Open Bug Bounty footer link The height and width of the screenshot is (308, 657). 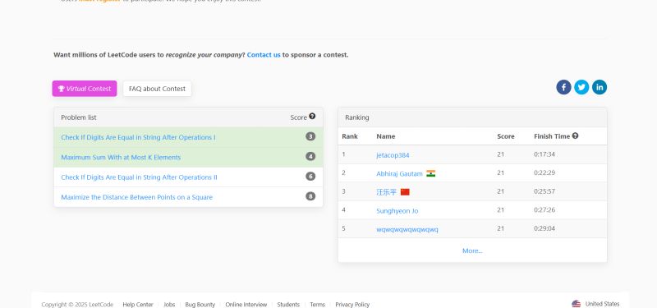coord(200,305)
